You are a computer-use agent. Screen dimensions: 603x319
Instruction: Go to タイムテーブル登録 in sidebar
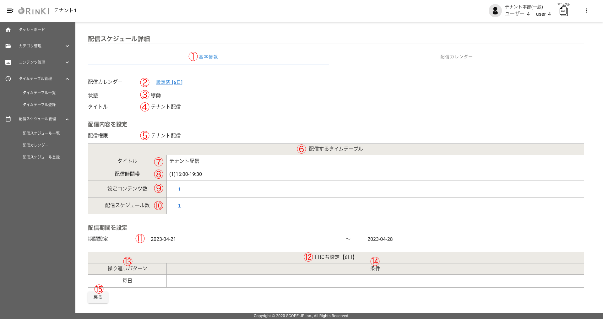tap(39, 105)
